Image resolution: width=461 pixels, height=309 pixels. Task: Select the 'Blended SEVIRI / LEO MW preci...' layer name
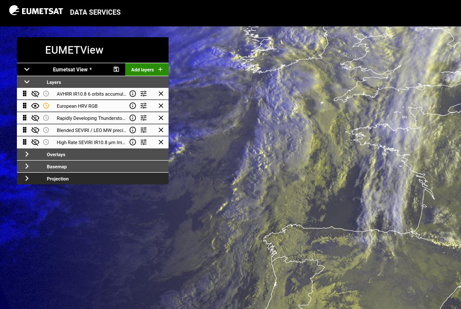coord(91,130)
